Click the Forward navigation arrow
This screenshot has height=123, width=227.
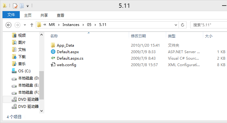pyautogui.click(x=17, y=25)
